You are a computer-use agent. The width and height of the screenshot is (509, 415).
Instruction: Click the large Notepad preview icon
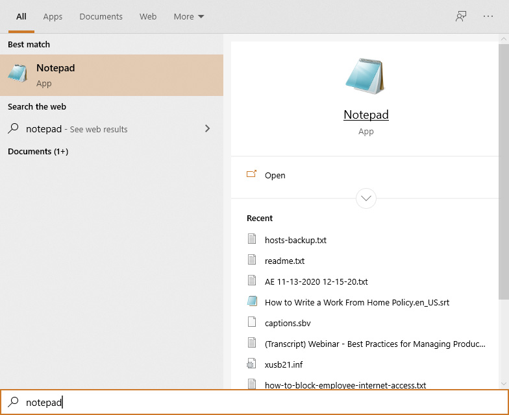point(365,77)
